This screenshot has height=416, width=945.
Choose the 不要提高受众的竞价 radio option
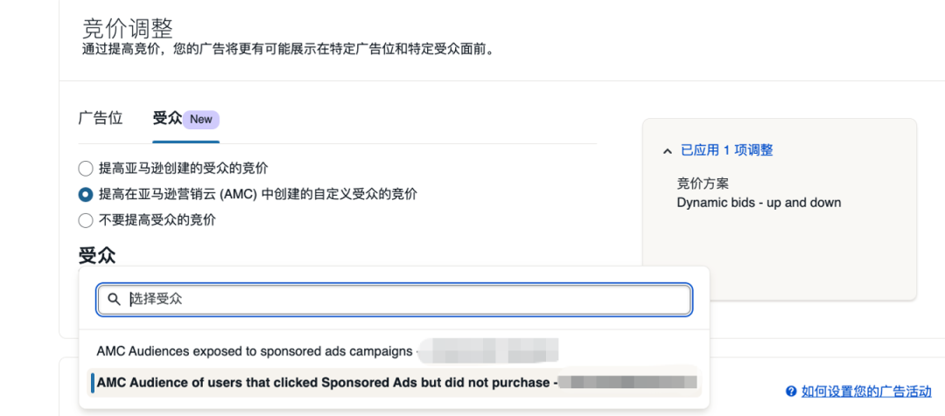(86, 220)
